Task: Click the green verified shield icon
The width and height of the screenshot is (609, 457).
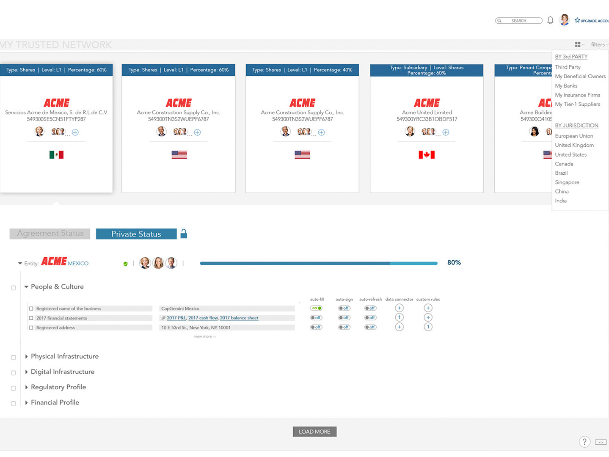Action: point(125,264)
